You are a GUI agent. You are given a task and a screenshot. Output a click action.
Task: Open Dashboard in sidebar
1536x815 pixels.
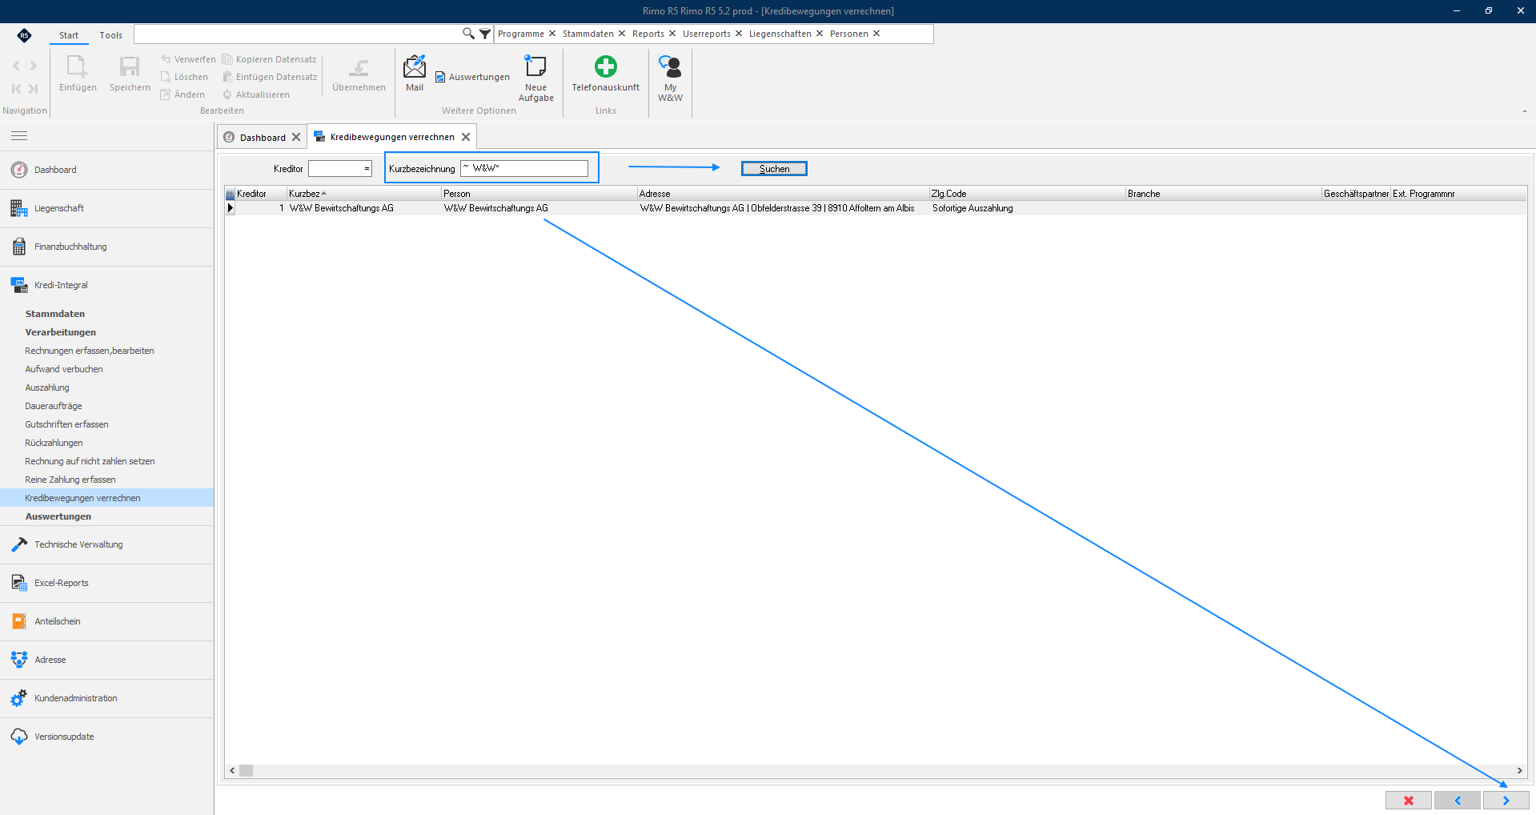point(106,170)
